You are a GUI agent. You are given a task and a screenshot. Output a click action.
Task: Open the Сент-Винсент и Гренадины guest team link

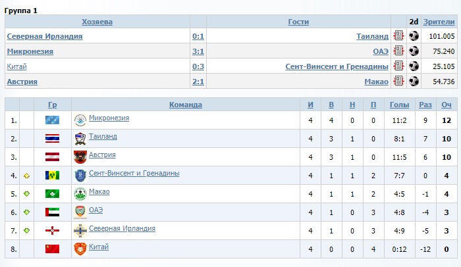[x=337, y=66]
